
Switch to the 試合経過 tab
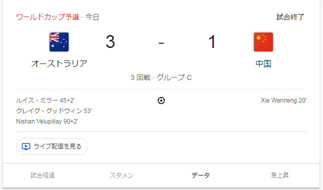point(43,175)
